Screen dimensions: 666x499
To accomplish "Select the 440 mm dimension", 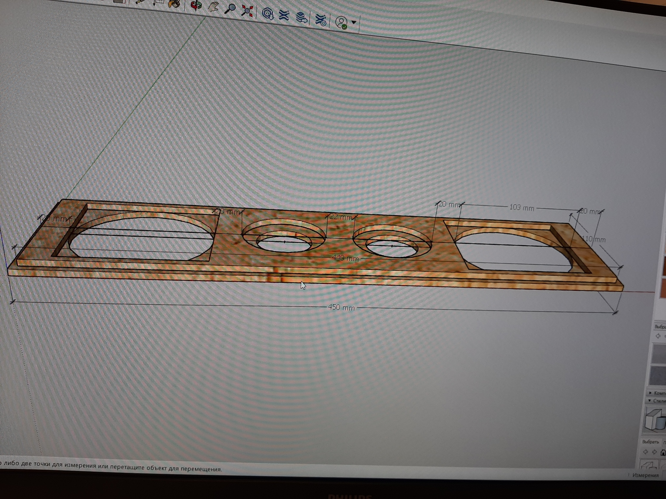I will pos(345,258).
